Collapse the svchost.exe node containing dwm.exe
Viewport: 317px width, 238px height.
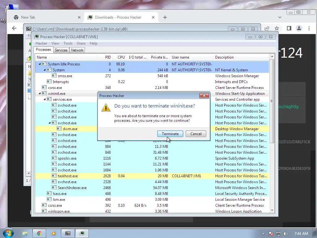point(50,123)
